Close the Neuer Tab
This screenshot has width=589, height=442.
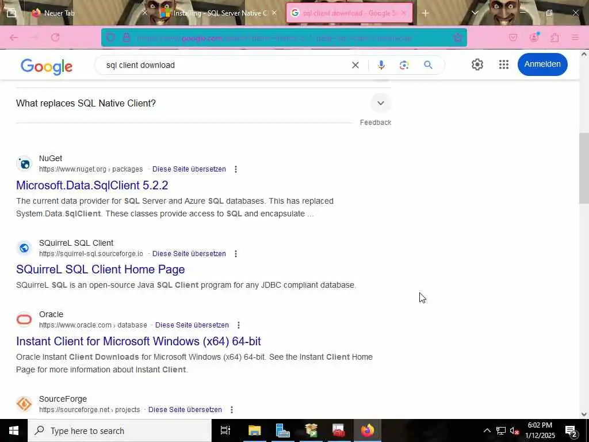145,13
